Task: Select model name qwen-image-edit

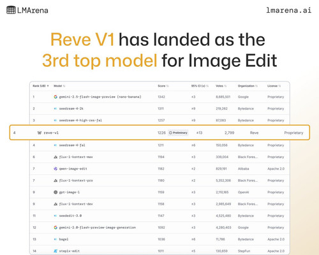Action: (x=73, y=169)
